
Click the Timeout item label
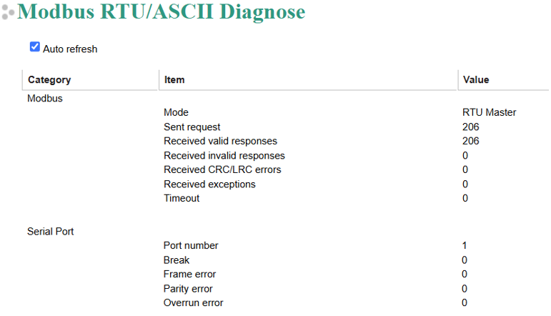click(x=182, y=198)
